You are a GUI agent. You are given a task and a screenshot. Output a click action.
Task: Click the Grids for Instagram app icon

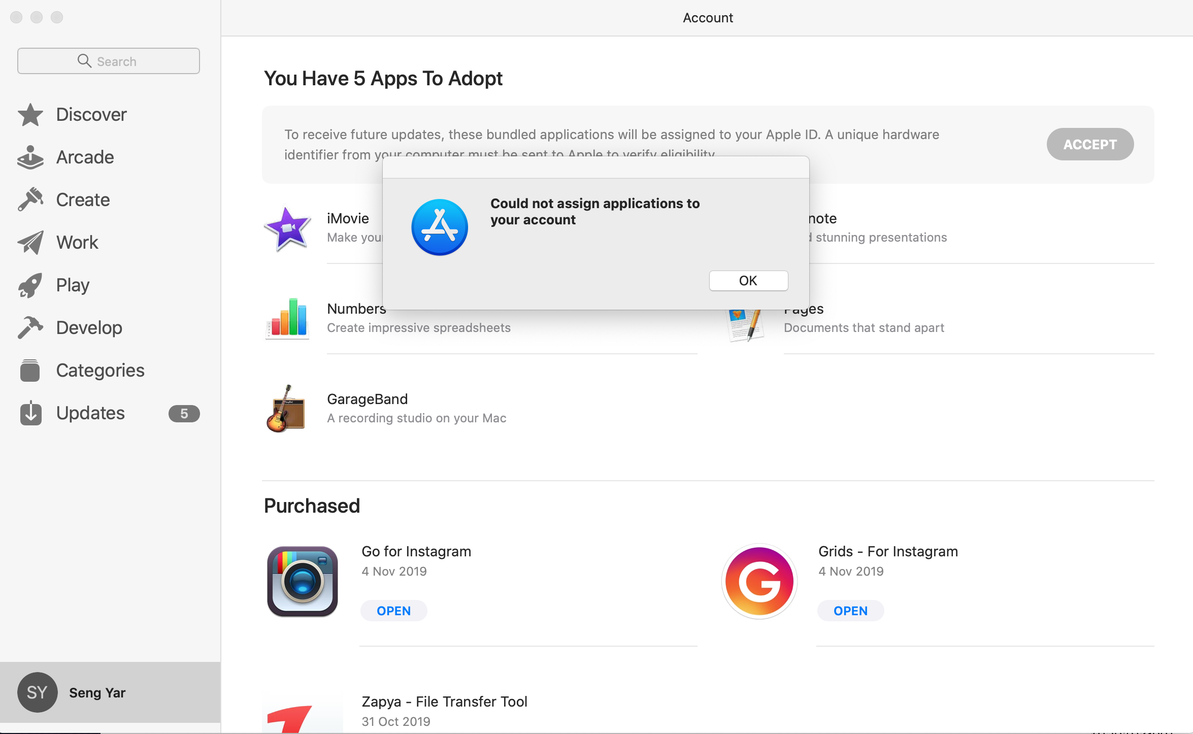point(759,582)
